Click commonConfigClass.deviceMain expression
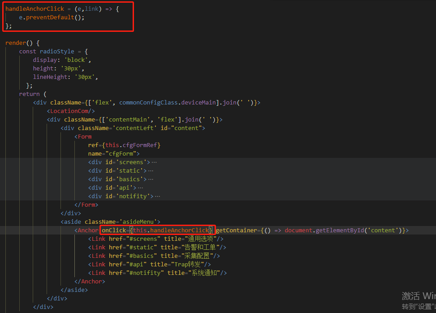The image size is (436, 313). pos(168,103)
